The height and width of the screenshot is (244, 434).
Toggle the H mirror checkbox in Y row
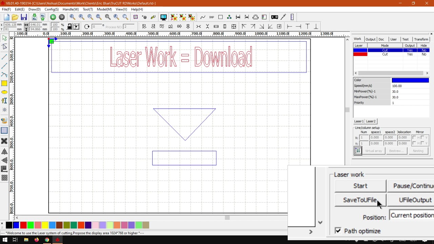point(414,143)
